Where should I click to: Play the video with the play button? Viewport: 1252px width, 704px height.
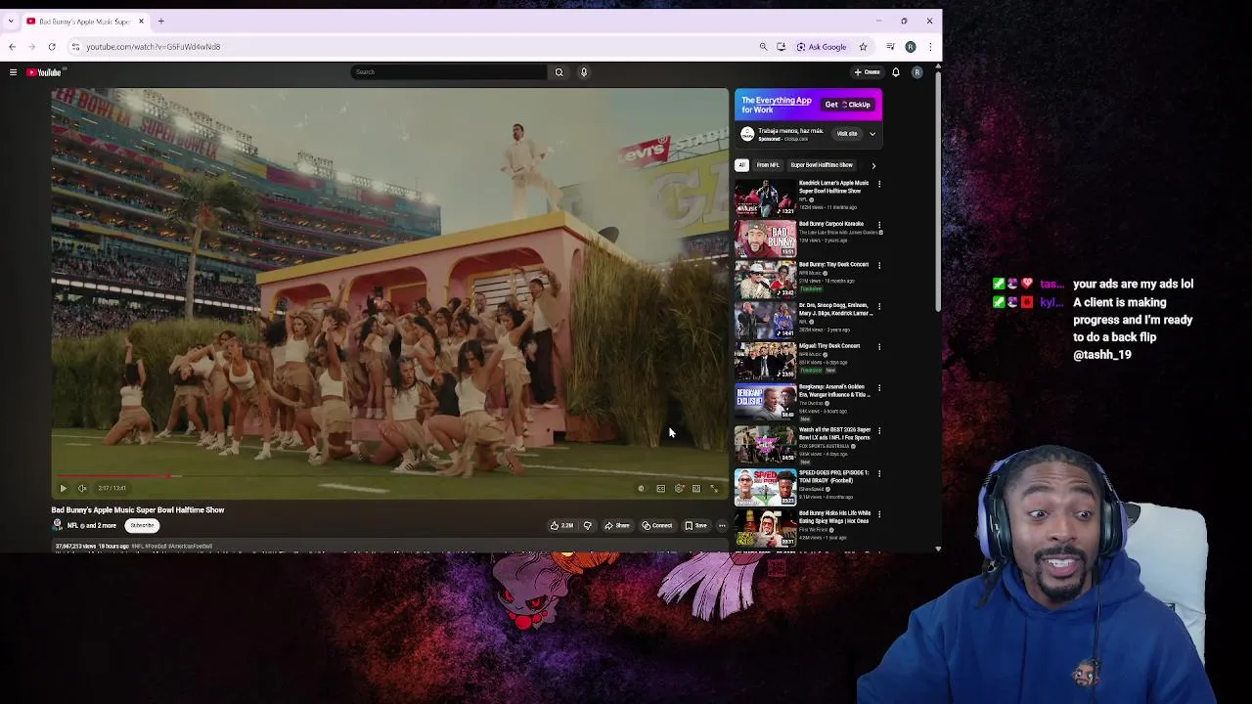(63, 488)
